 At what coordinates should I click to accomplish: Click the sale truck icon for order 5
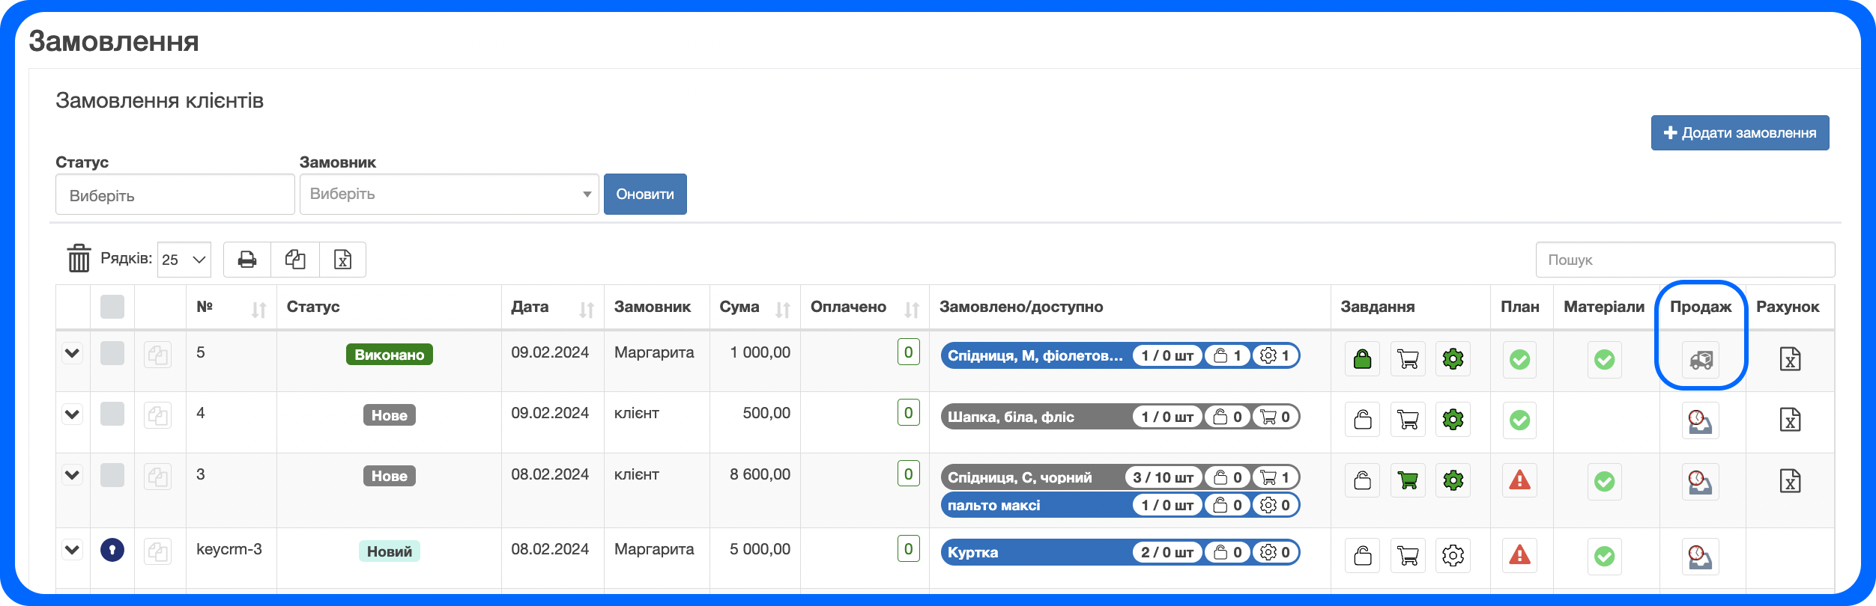(x=1700, y=360)
